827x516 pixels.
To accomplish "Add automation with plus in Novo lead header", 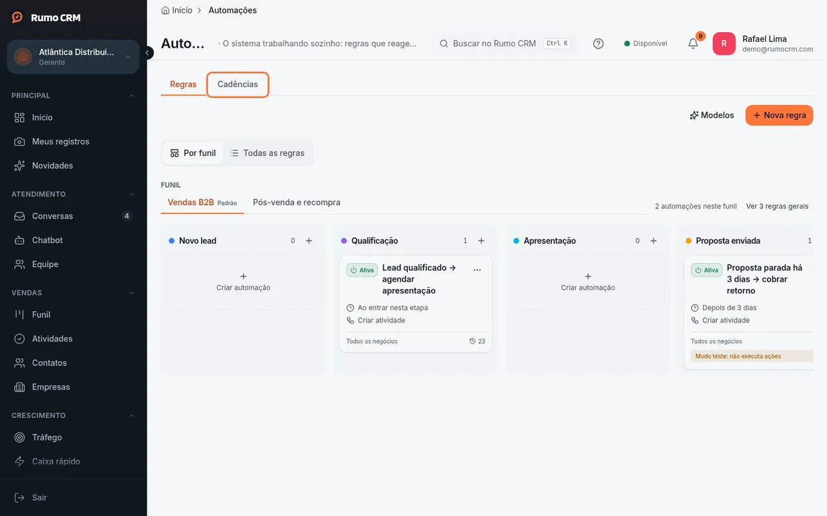I will 309,241.
